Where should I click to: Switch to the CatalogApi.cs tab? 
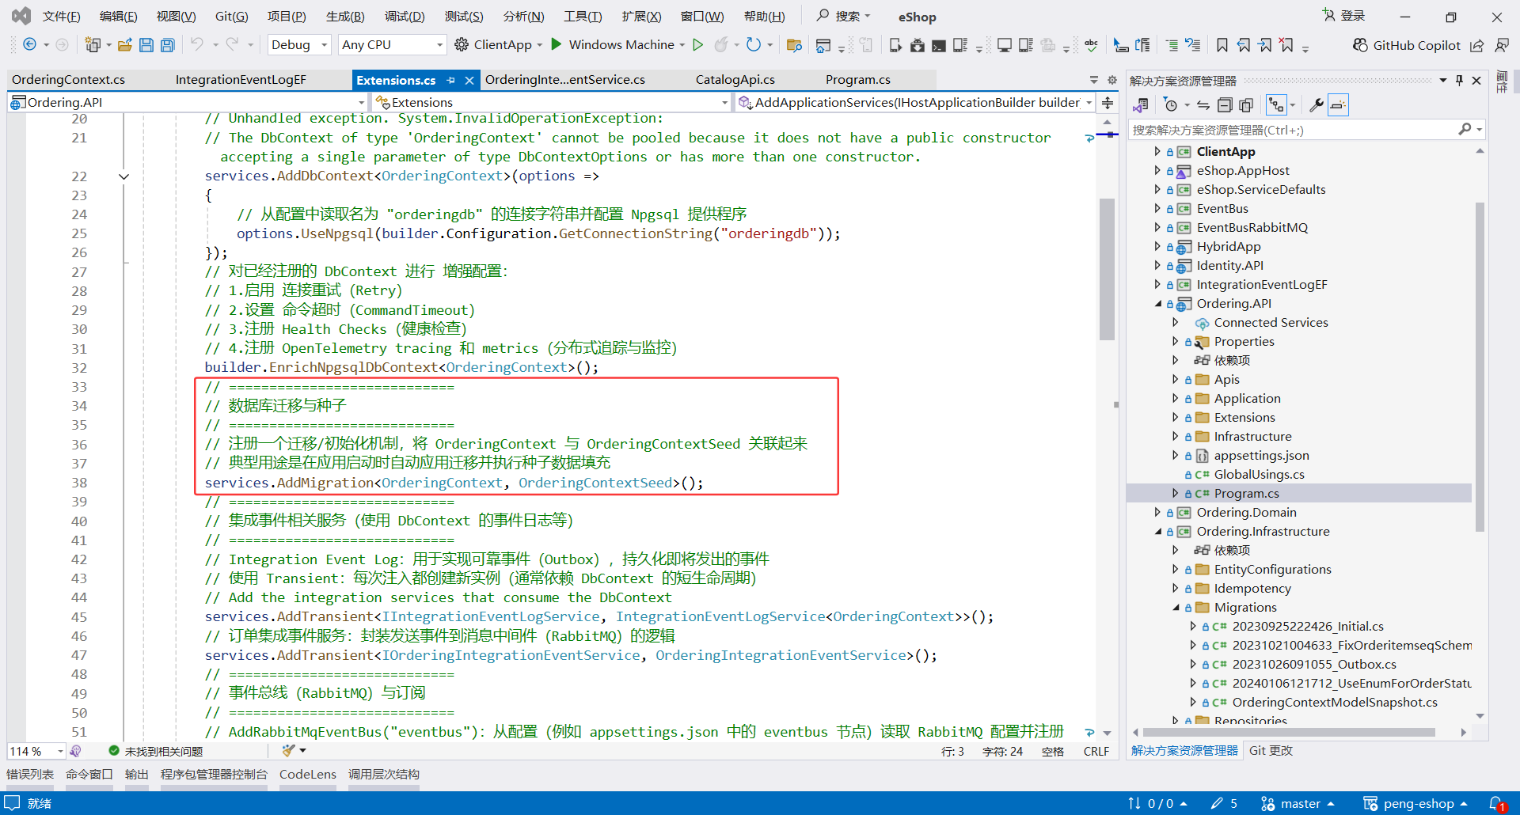point(735,80)
